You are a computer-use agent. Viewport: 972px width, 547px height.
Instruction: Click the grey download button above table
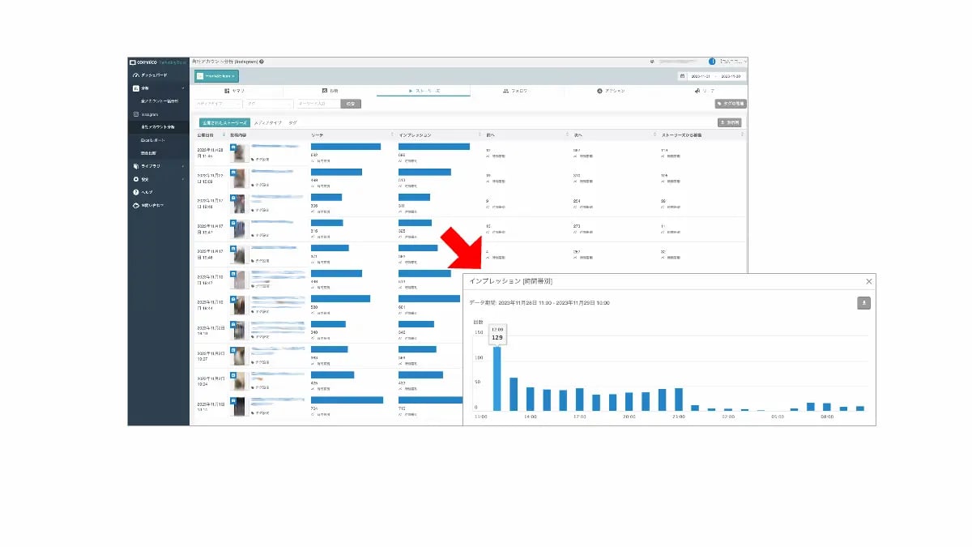point(730,122)
